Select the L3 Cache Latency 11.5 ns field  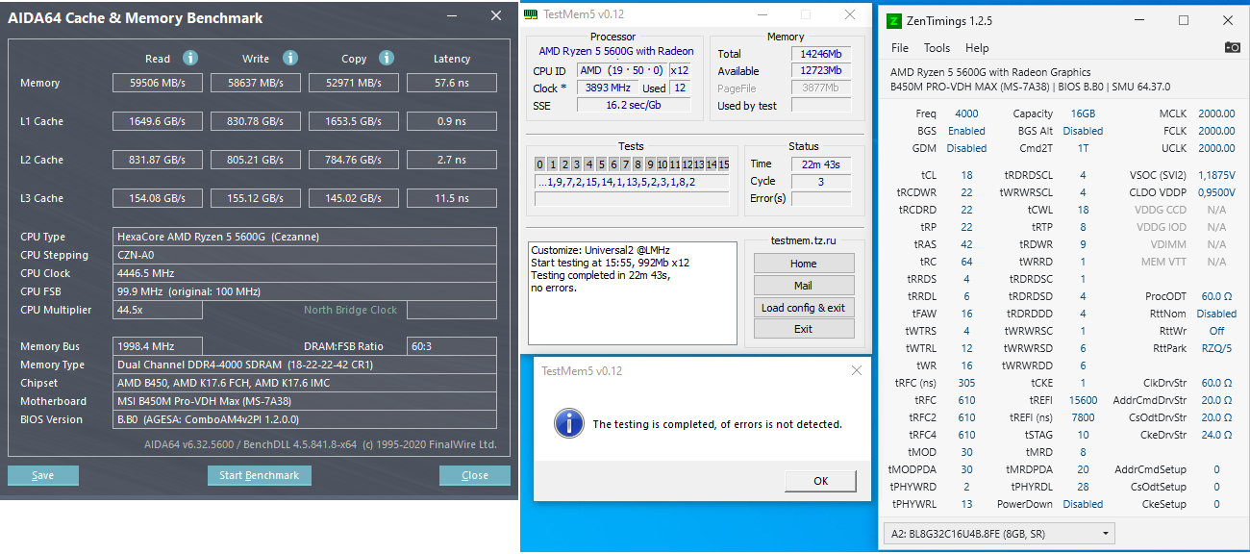452,198
